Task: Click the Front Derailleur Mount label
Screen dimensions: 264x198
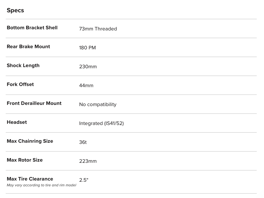Action: coord(34,103)
